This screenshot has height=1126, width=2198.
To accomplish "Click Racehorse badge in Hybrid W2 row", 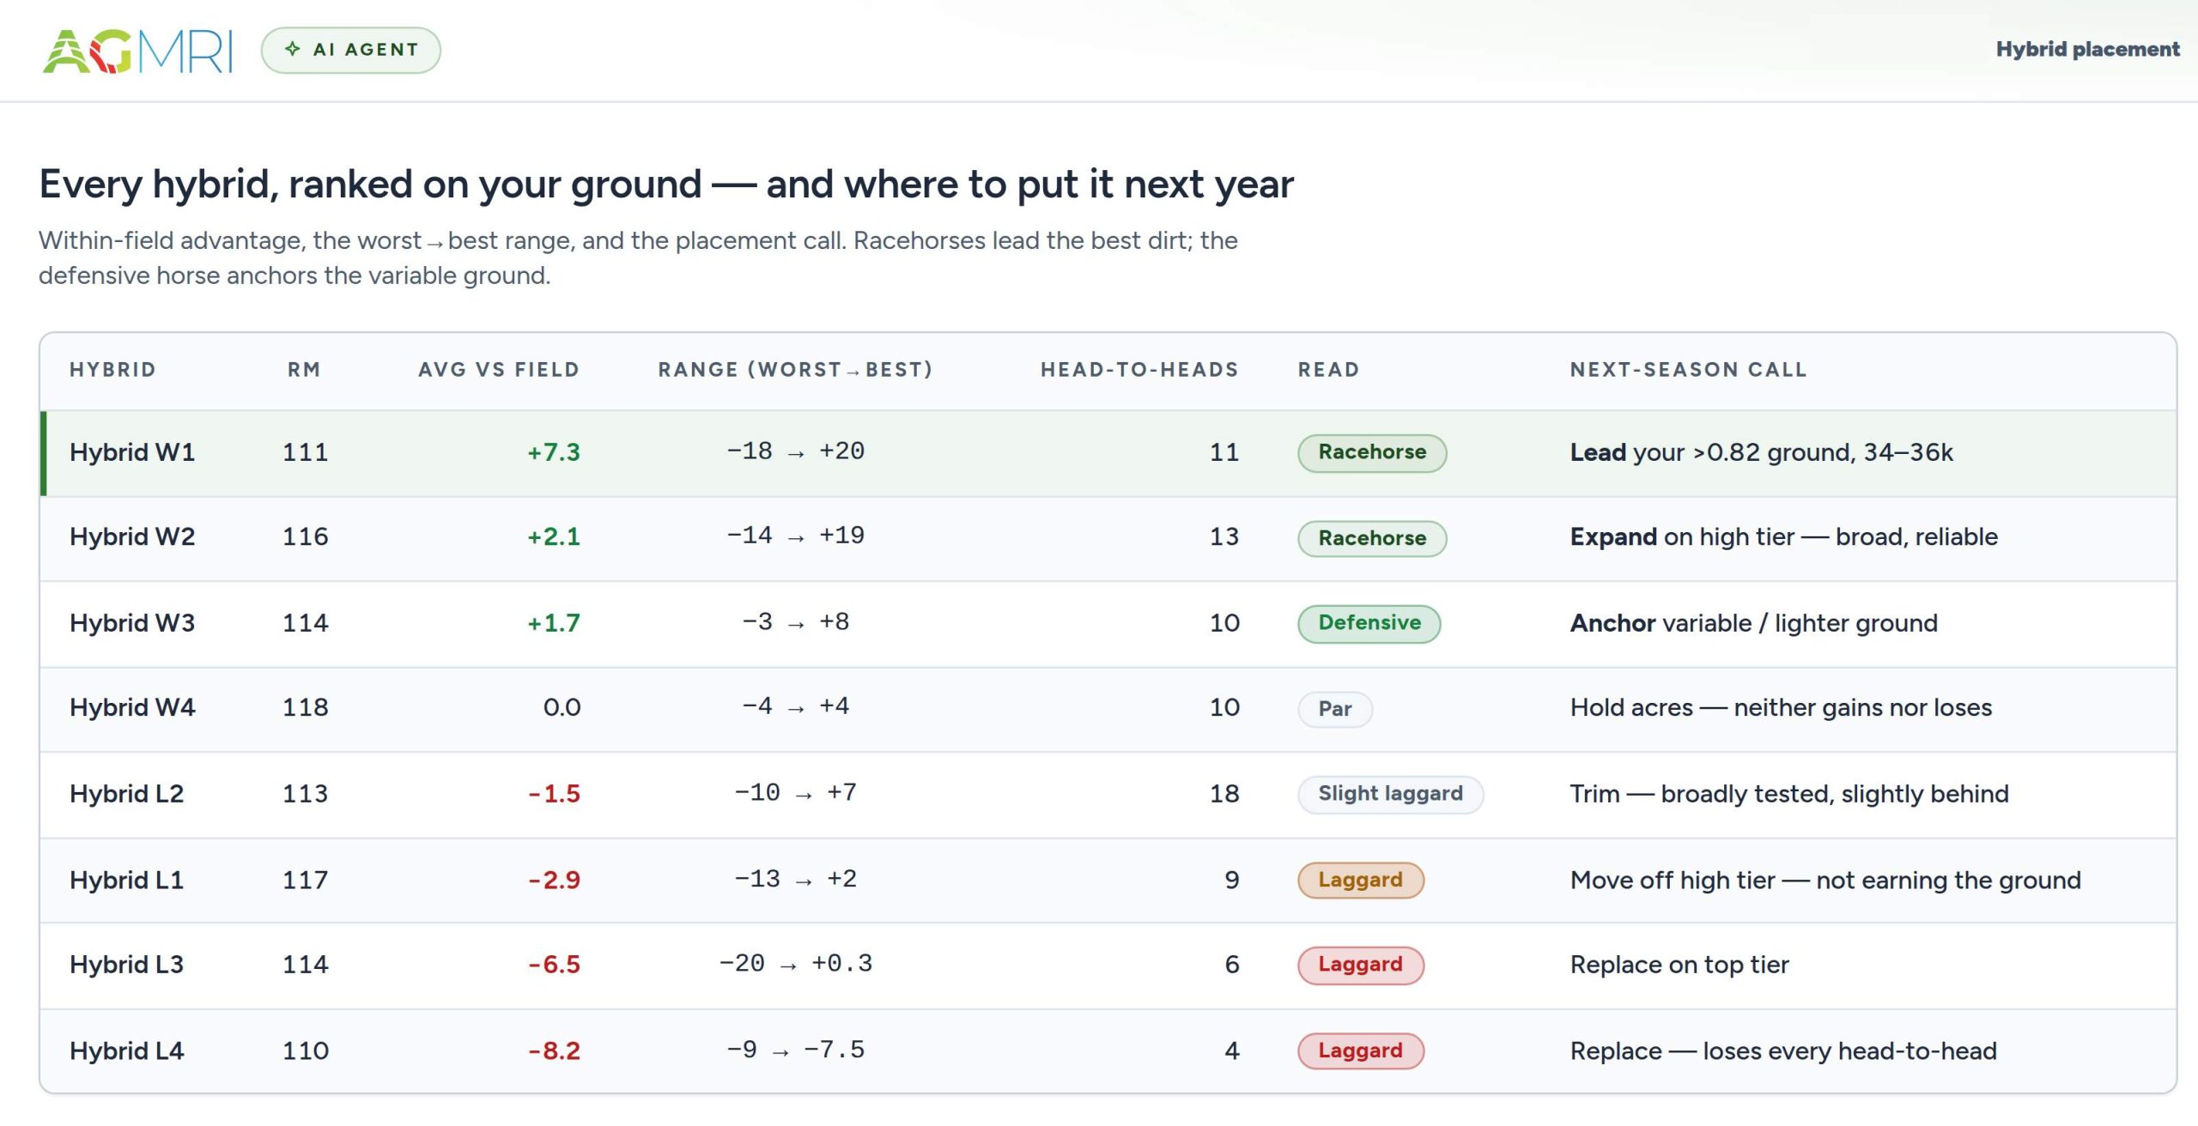I will click(x=1372, y=538).
